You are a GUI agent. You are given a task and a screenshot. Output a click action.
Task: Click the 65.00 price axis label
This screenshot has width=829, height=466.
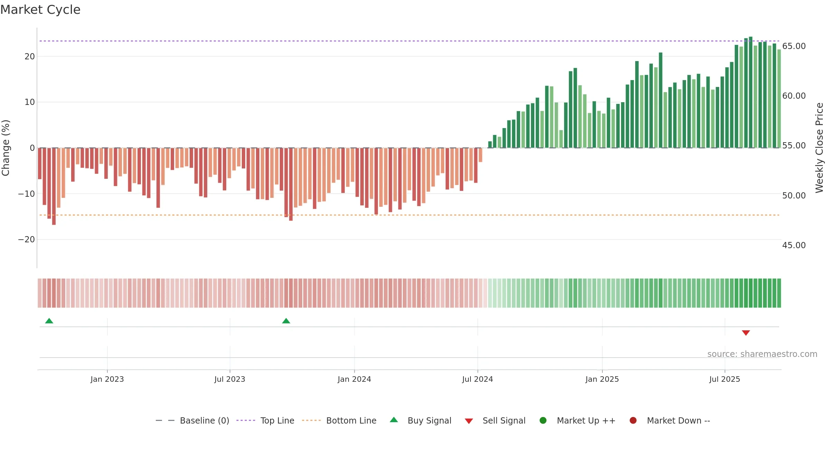point(794,46)
